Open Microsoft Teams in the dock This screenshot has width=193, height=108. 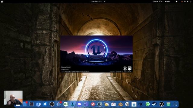(86, 104)
